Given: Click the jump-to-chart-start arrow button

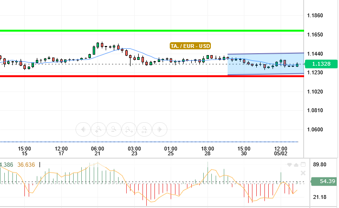Looking at the screenshot, I should [x=83, y=129].
